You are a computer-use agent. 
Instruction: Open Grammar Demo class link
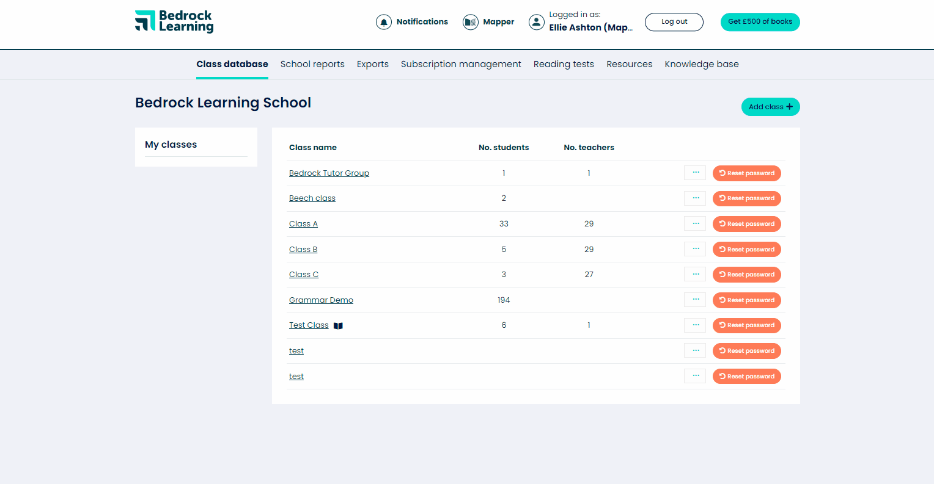pyautogui.click(x=321, y=300)
